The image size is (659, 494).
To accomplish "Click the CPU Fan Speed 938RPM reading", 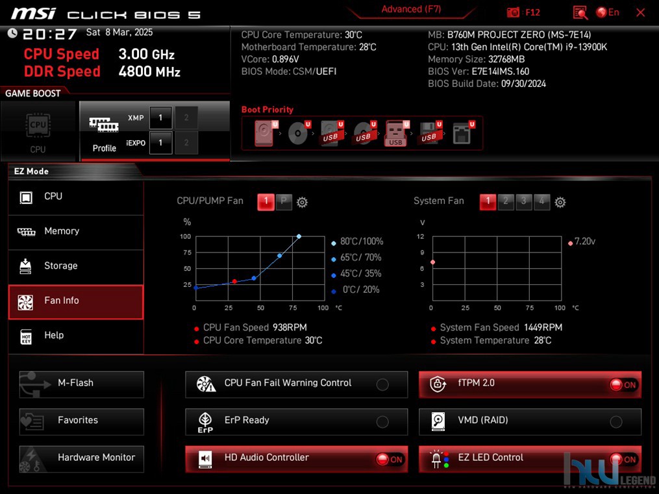I will tap(255, 328).
